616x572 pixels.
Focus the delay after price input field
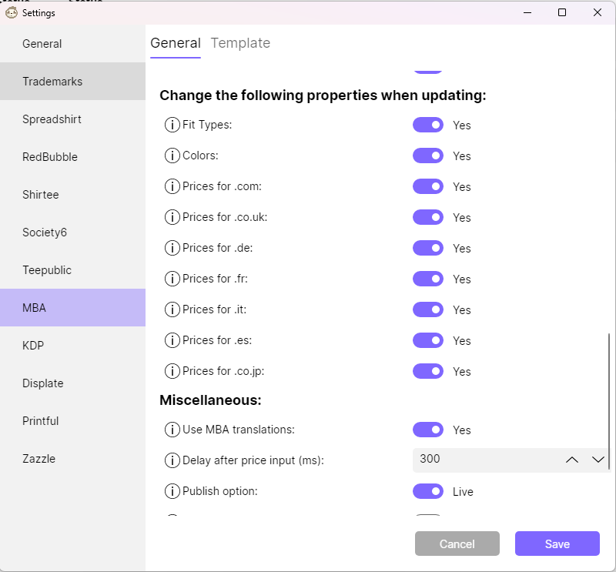click(x=487, y=460)
